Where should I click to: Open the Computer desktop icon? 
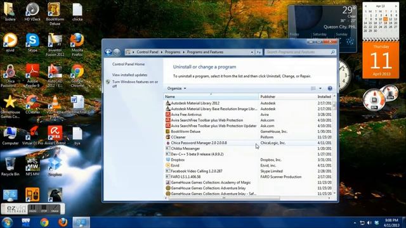[10, 136]
